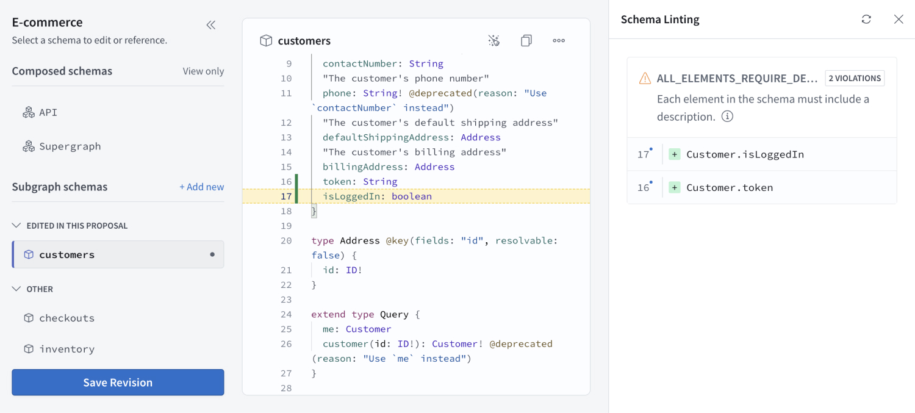Select the API composed schema graph icon
The width and height of the screenshot is (915, 413).
(x=29, y=112)
